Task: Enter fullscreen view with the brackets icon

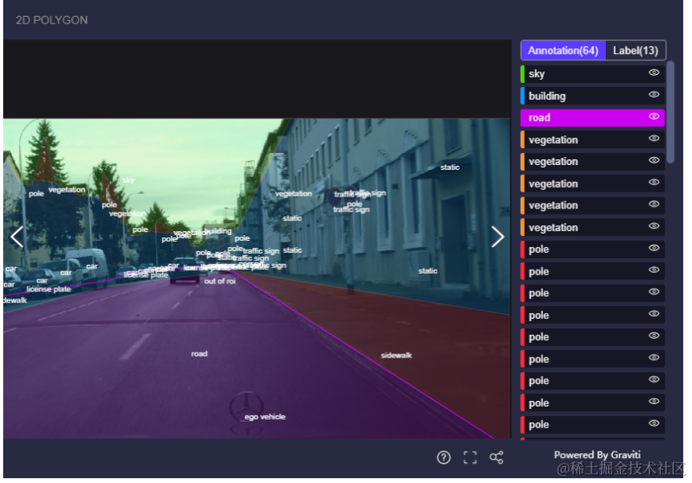Action: click(470, 457)
